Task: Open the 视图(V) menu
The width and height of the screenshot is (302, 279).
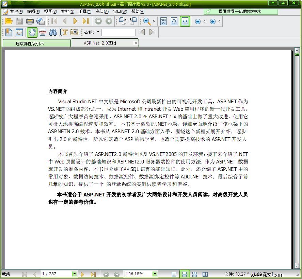Action: (x=50, y=12)
